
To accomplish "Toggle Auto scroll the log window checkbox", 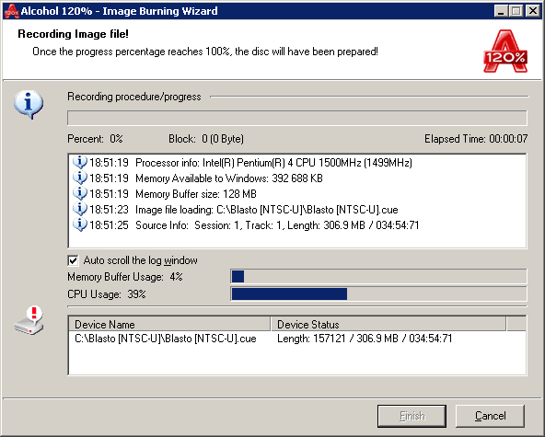I will tap(73, 260).
